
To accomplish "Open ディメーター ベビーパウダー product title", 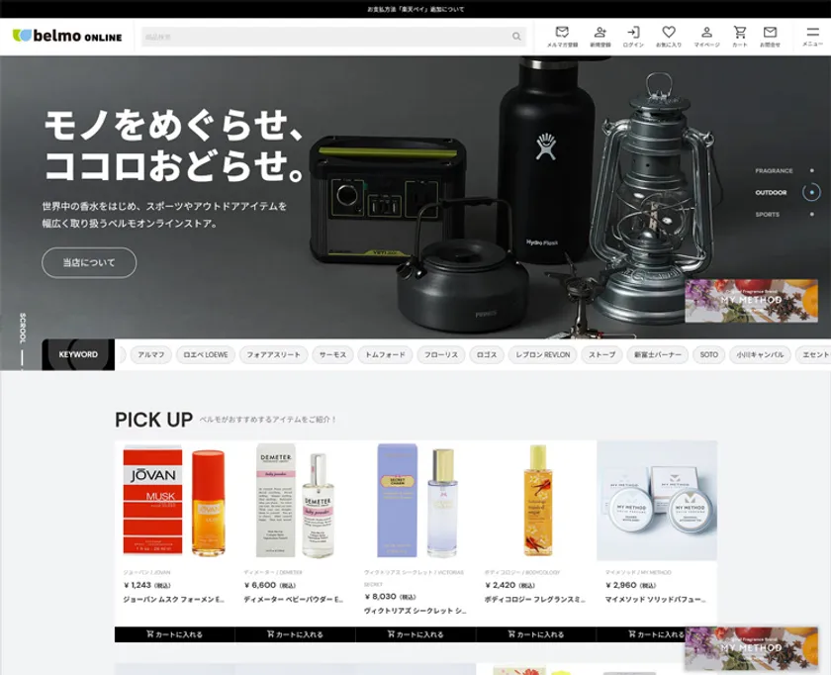I will pyautogui.click(x=294, y=599).
